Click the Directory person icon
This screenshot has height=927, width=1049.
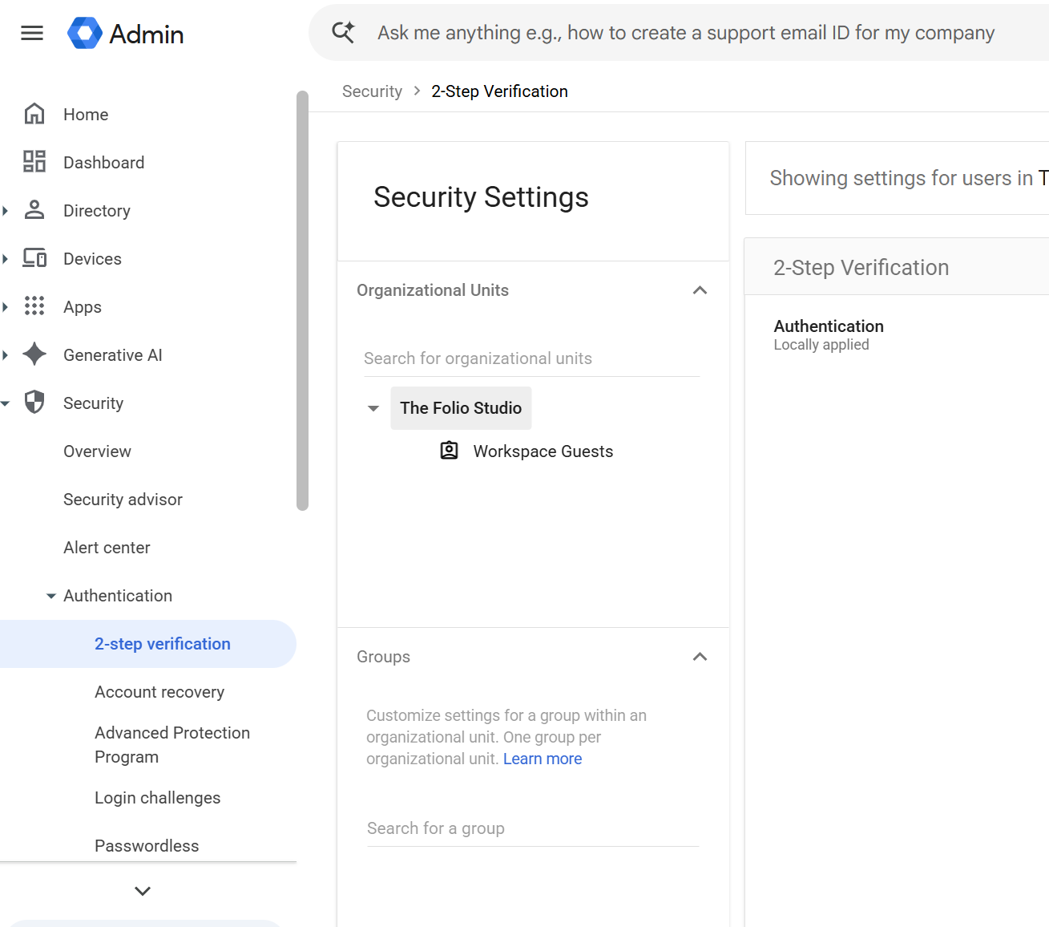(x=34, y=210)
